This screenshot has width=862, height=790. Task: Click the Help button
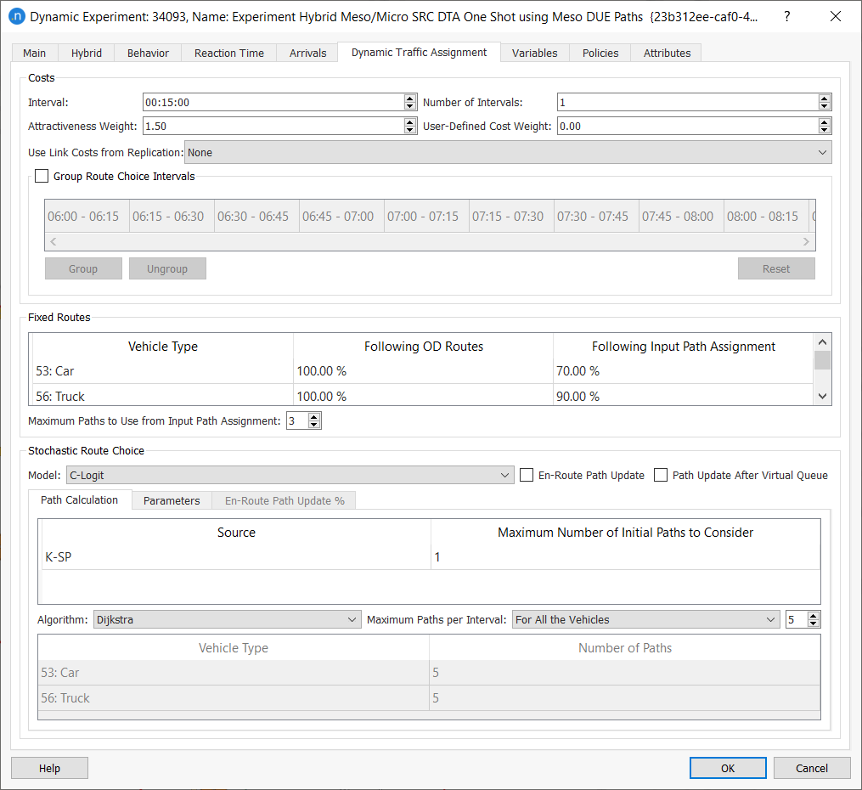pyautogui.click(x=49, y=768)
